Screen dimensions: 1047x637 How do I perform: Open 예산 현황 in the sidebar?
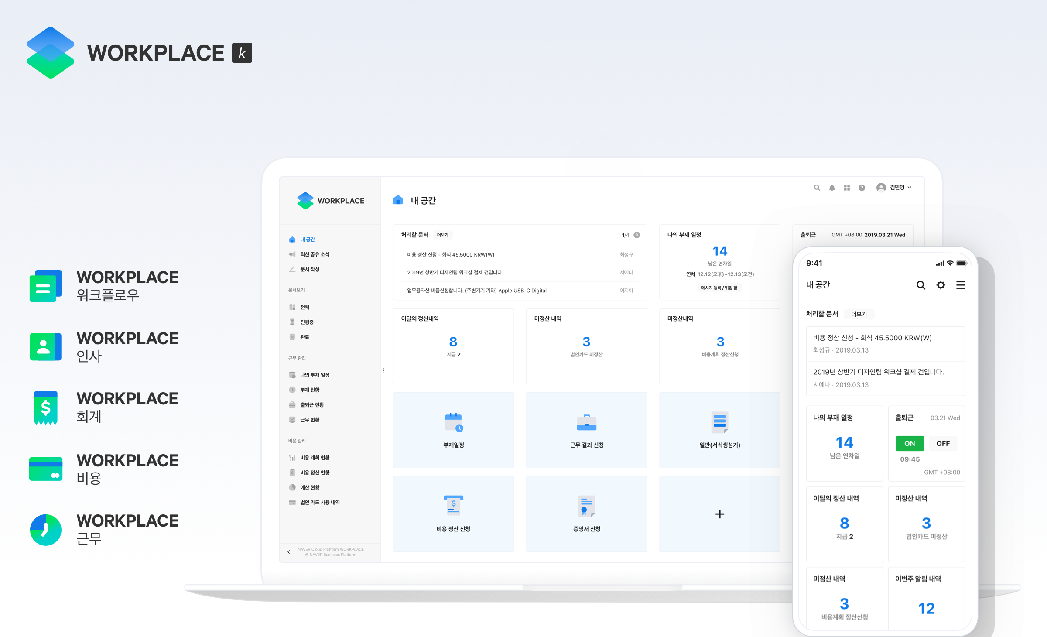pos(304,487)
